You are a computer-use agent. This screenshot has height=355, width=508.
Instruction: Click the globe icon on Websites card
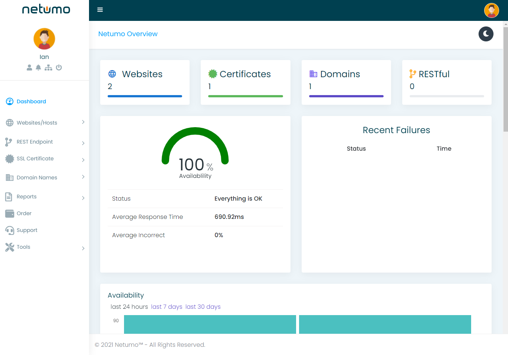(112, 74)
